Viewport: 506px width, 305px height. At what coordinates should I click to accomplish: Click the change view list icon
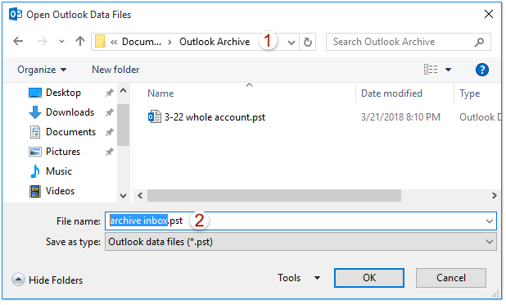pos(431,70)
